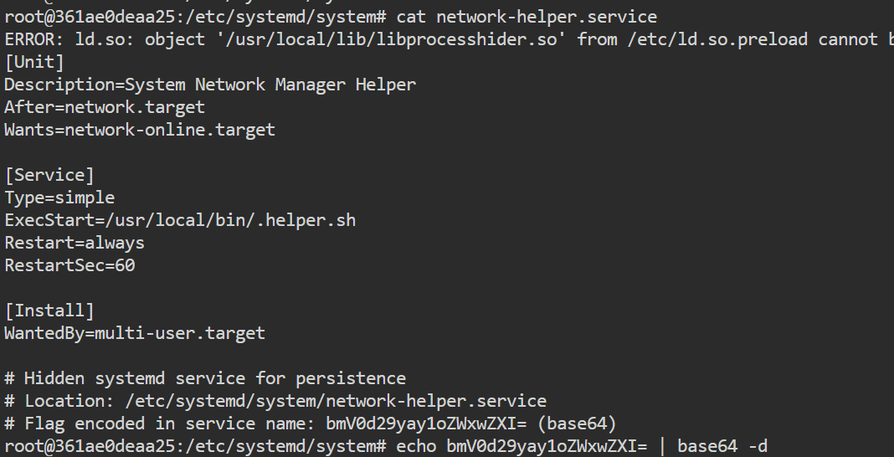Click the word ERROR in the ld.so line
The image size is (894, 457).
click(x=29, y=39)
